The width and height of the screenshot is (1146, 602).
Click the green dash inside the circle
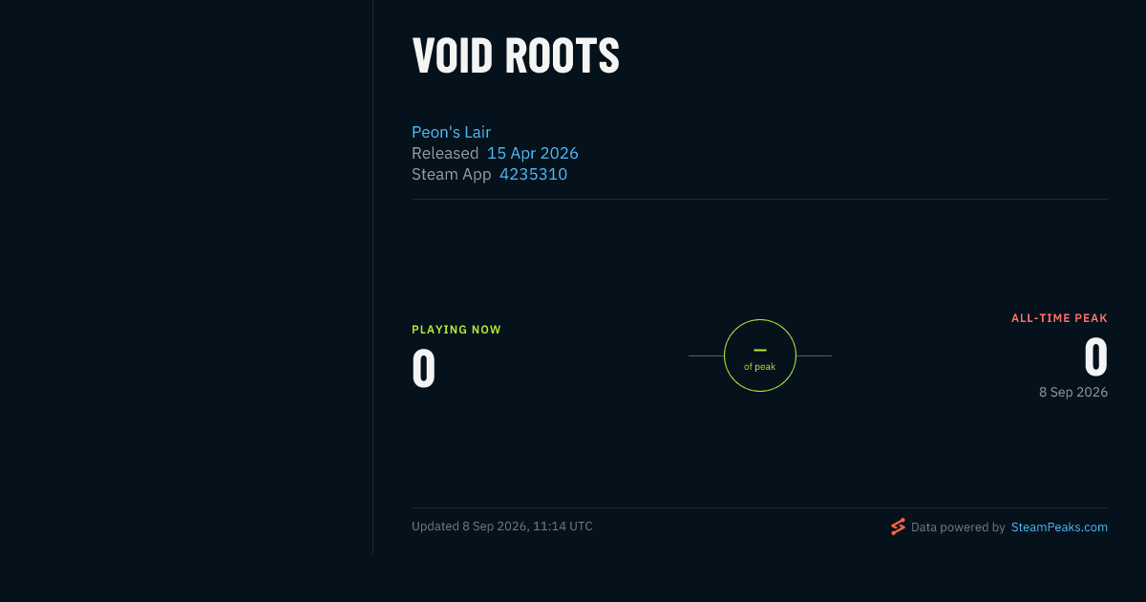click(x=760, y=350)
